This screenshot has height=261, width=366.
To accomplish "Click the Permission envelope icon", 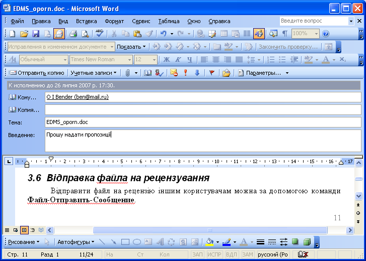I will pyautogui.click(x=174, y=73).
